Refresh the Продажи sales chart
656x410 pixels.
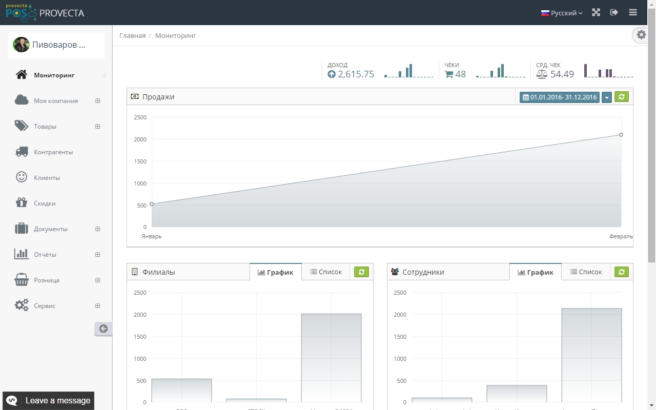click(621, 97)
